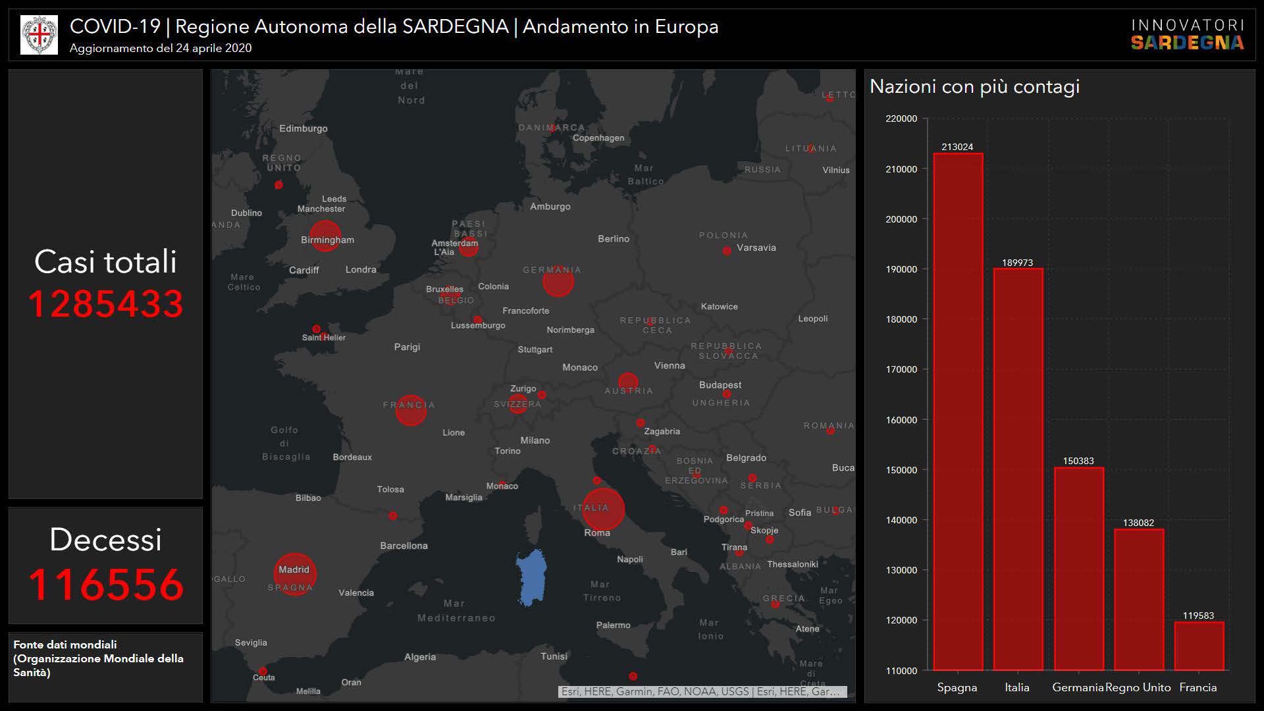This screenshot has width=1264, height=711.
Task: Click the red circle over Austria
Action: (628, 382)
